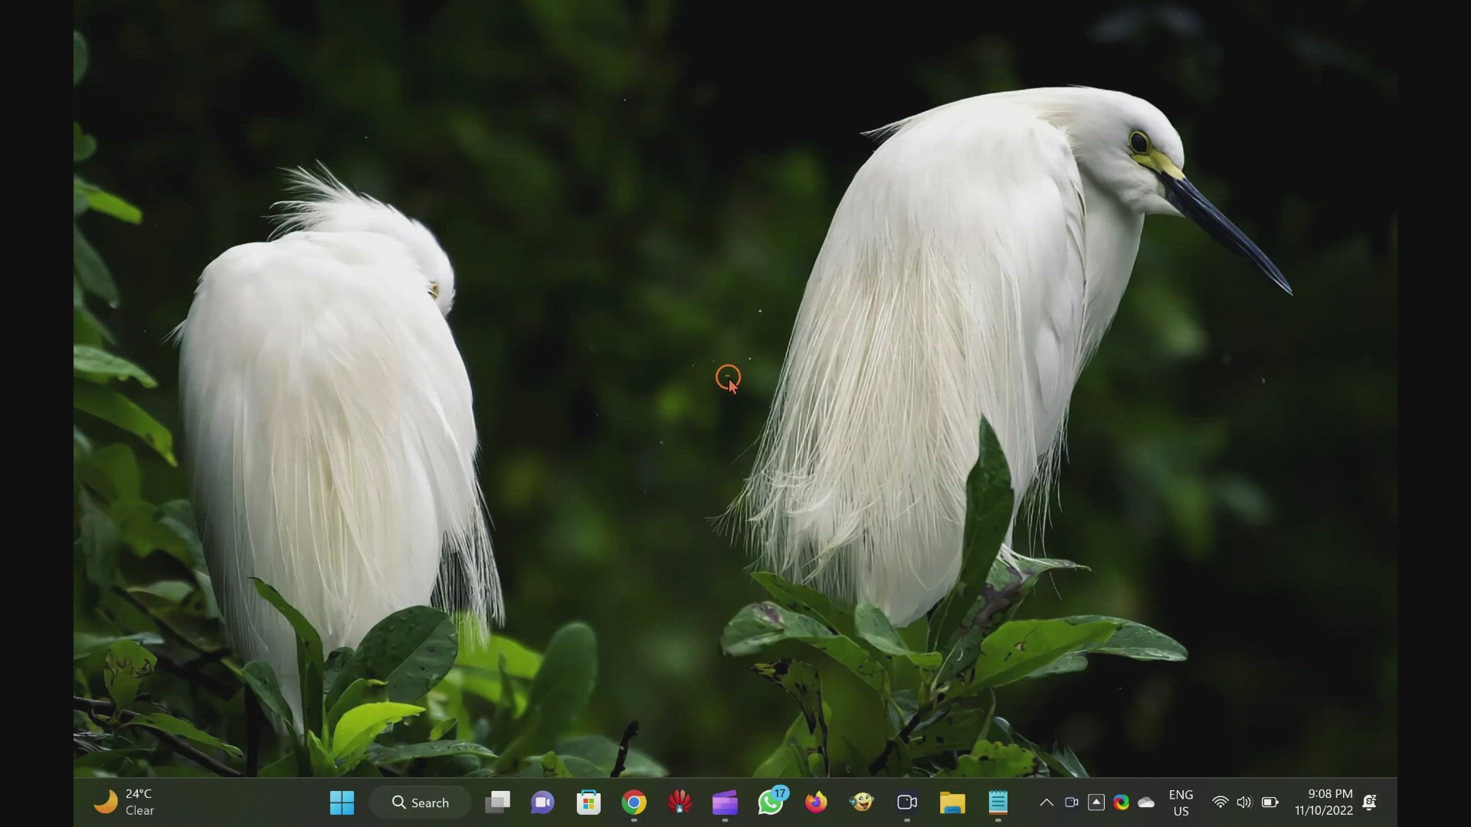Launch Microsoft Teams Chat from taskbar
The image size is (1471, 827).
[x=542, y=802]
